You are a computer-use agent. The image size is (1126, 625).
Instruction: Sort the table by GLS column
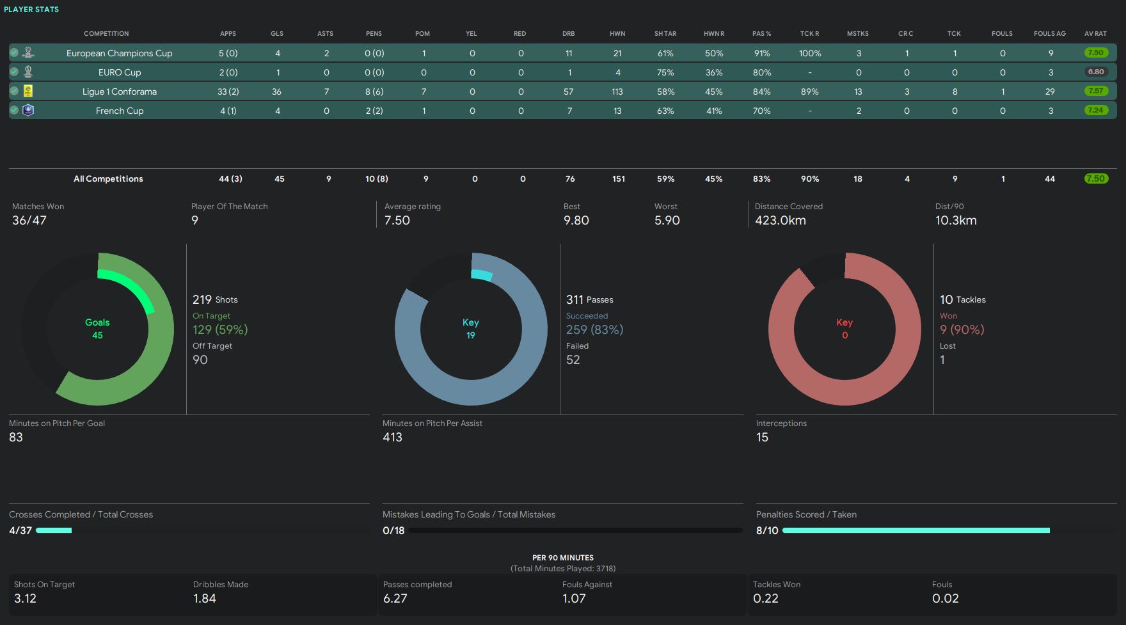277,33
